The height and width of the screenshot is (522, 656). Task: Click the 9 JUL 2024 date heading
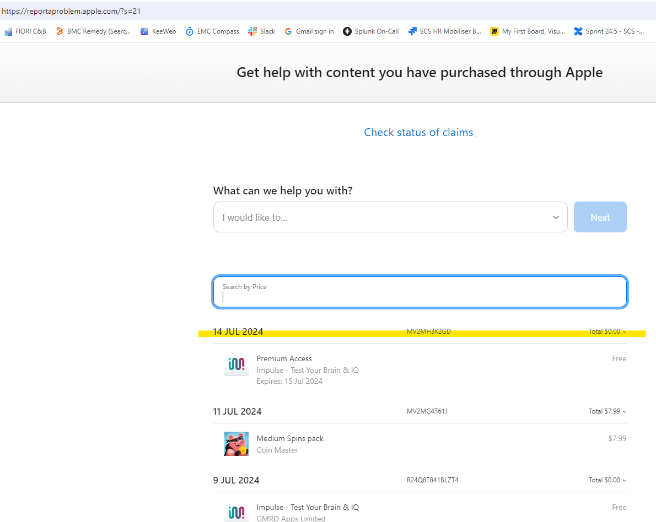point(236,481)
